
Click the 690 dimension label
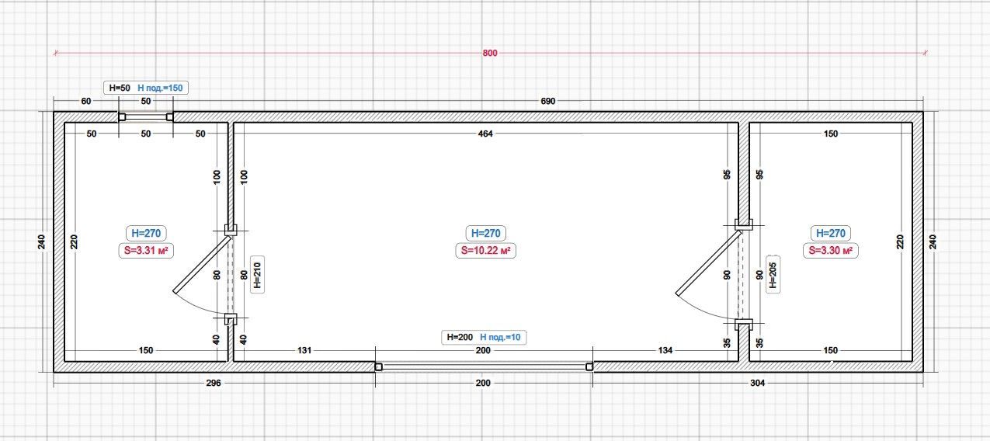pos(550,102)
